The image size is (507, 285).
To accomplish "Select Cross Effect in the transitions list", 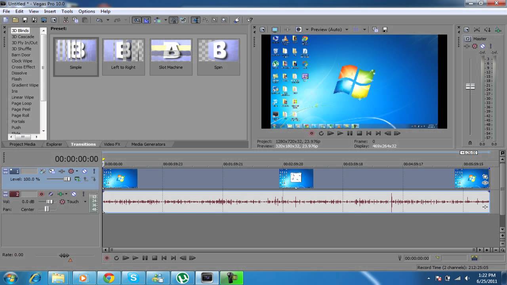I will [23, 67].
